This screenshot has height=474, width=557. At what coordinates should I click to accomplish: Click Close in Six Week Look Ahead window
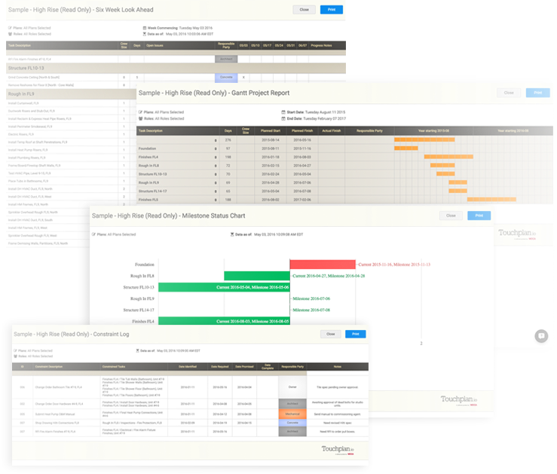[x=304, y=10]
